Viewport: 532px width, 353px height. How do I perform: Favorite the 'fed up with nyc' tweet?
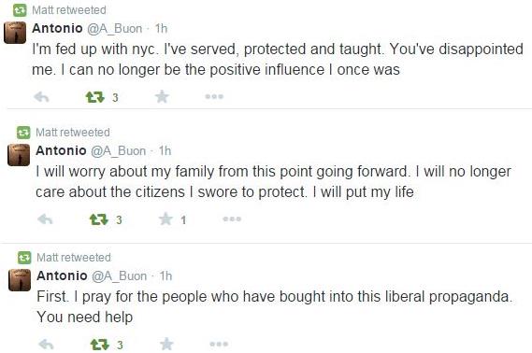click(x=162, y=97)
